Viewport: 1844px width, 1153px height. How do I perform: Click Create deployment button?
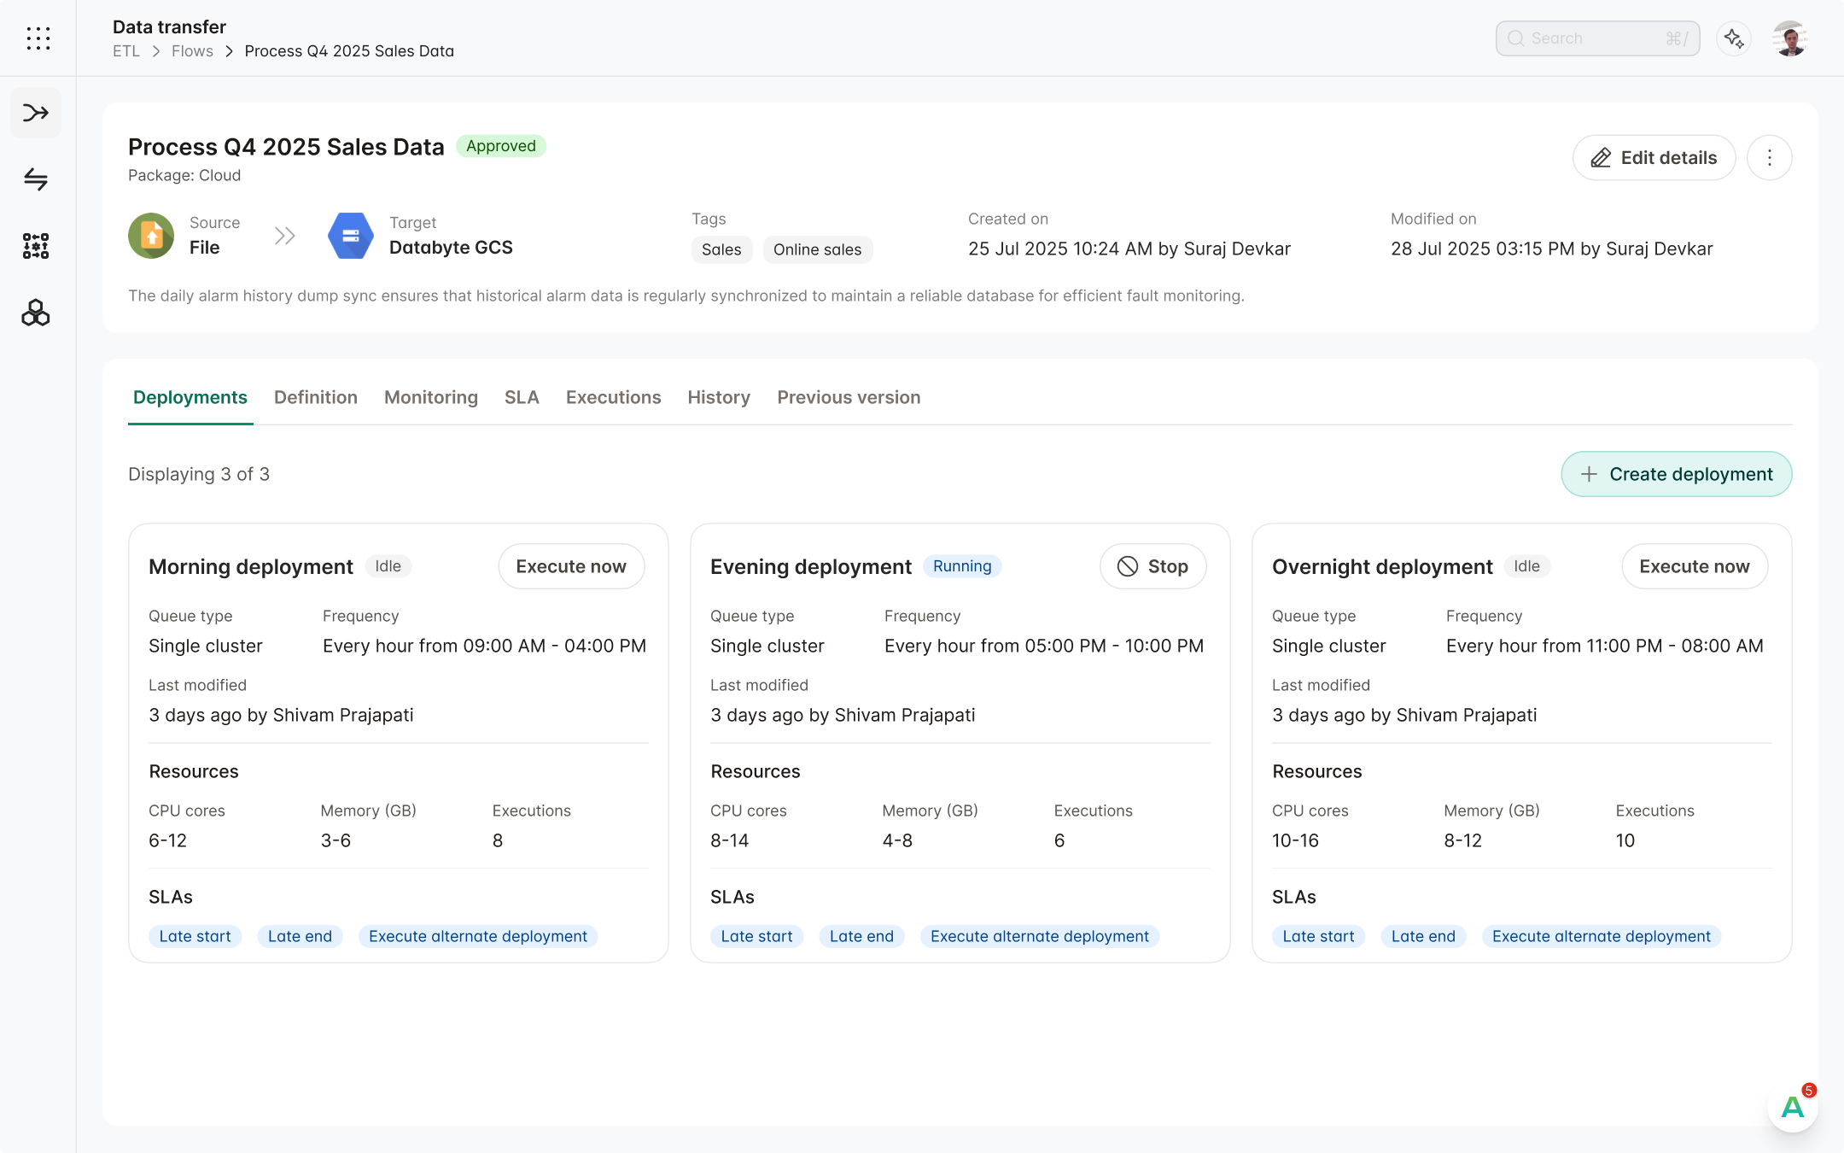point(1677,474)
